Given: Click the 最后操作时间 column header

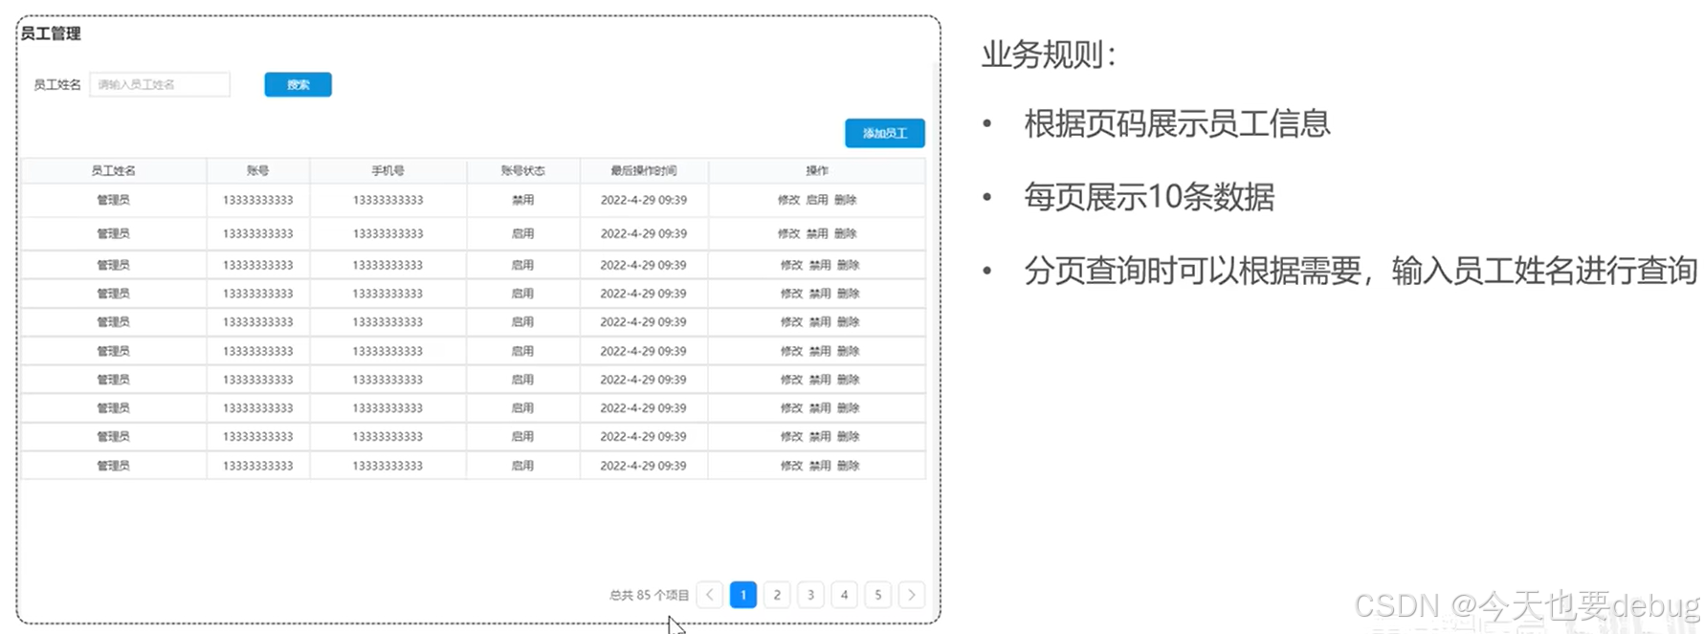Looking at the screenshot, I should [644, 170].
